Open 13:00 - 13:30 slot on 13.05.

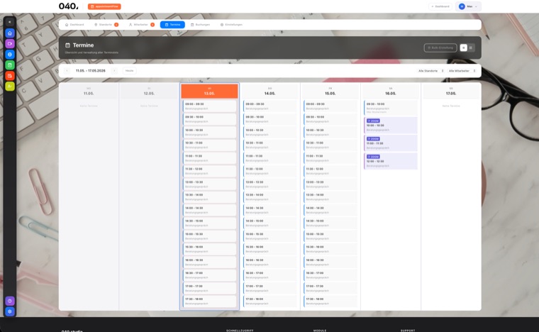(209, 184)
